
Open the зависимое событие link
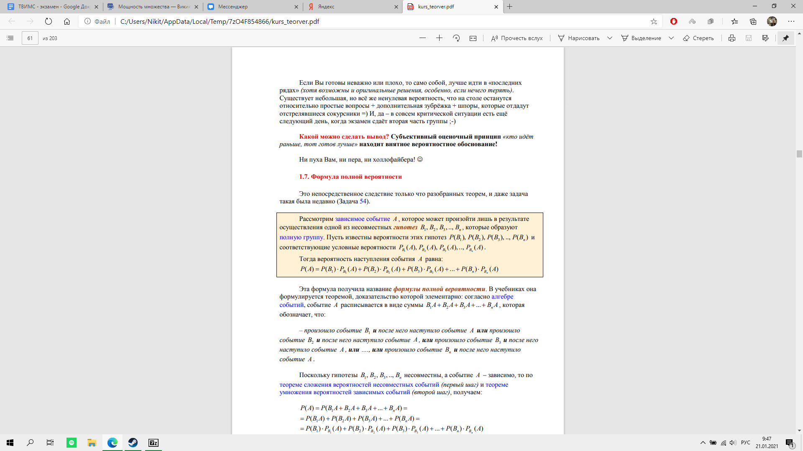(x=362, y=219)
